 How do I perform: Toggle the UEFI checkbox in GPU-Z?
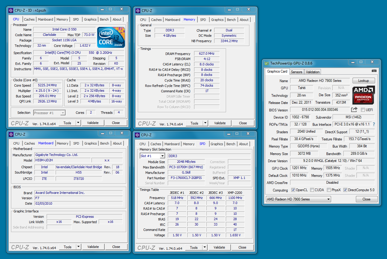point(363,110)
